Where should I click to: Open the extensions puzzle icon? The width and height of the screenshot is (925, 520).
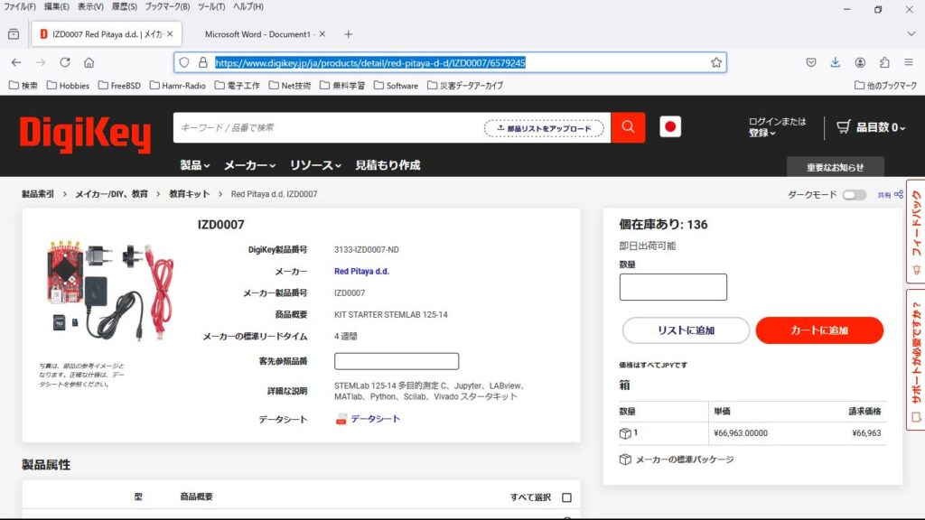(x=884, y=62)
